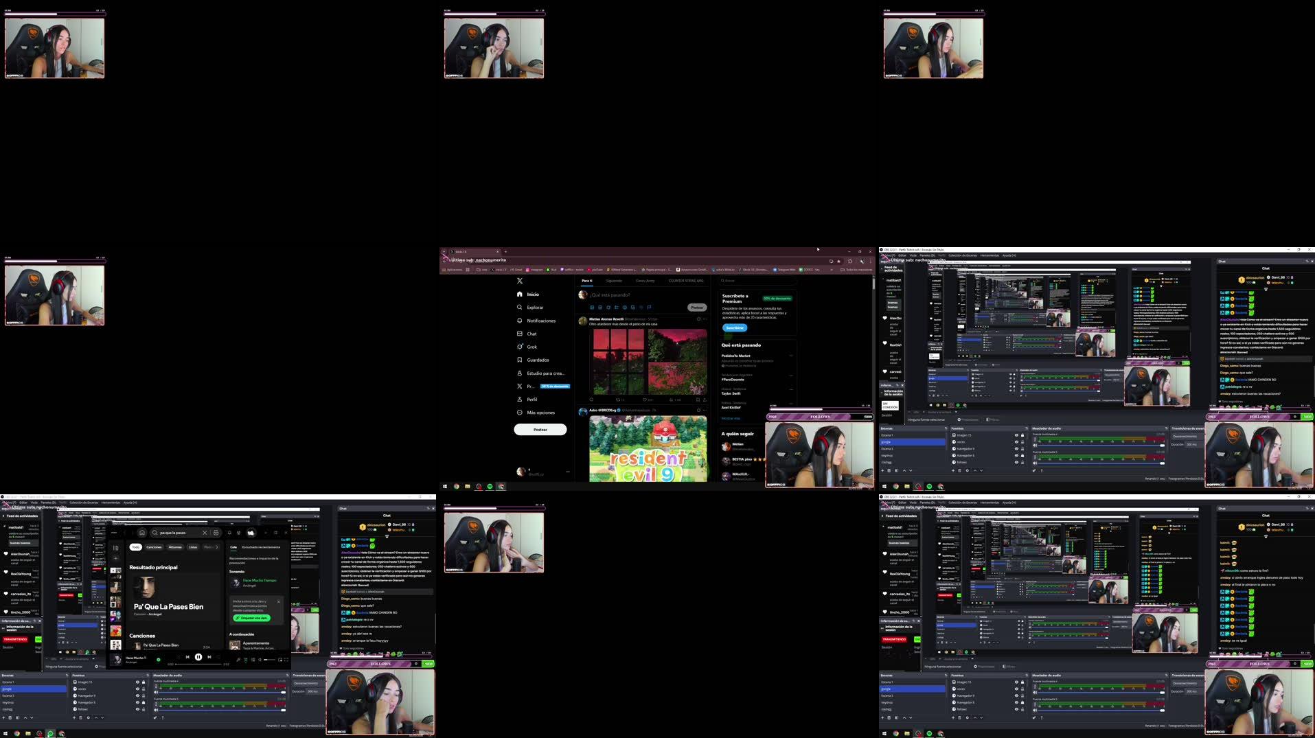Pause the current song in Spotify
This screenshot has width=1315, height=738.
point(198,657)
